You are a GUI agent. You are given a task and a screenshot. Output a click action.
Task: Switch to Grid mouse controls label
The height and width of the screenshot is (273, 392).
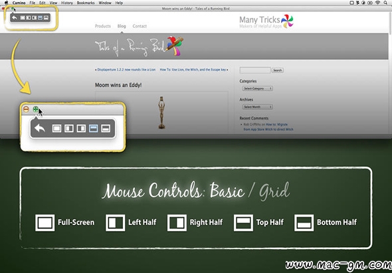[274, 192]
